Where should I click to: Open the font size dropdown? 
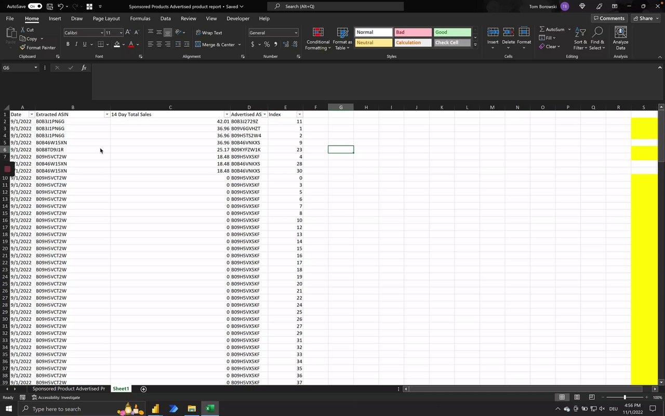click(121, 33)
